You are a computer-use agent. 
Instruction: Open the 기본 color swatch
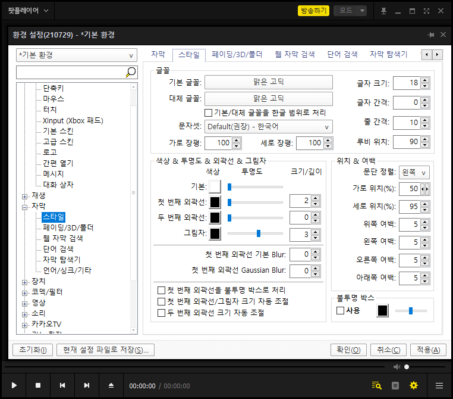215,186
